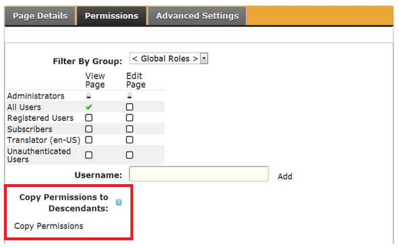Click the Copy Permissions link
The image size is (399, 248).
[x=48, y=226]
